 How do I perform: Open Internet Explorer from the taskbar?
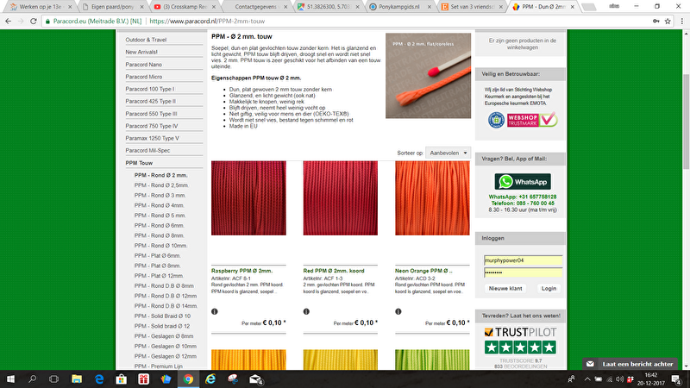pyautogui.click(x=210, y=379)
